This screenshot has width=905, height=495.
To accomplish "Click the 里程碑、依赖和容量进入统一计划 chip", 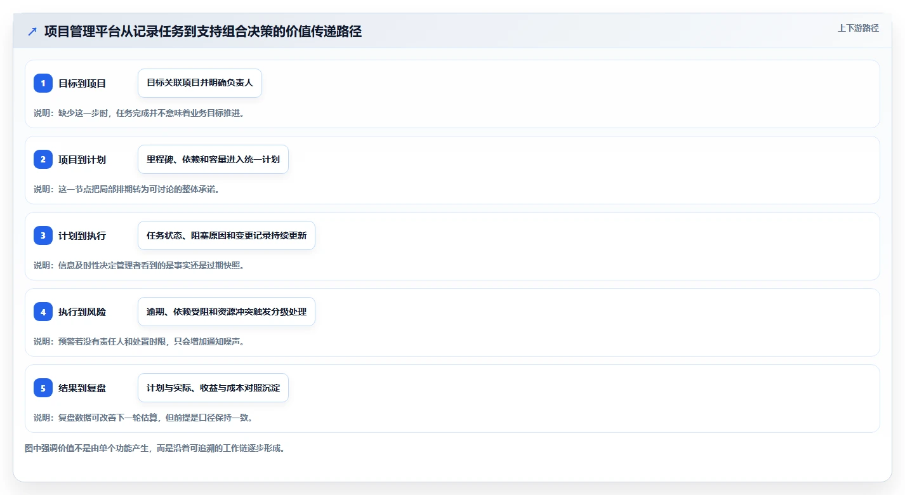I will (x=213, y=159).
